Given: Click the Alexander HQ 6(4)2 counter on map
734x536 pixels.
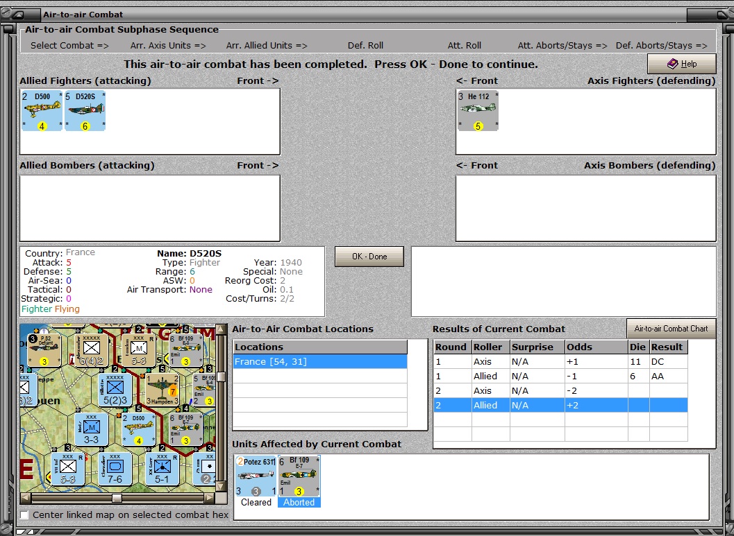Looking at the screenshot, I should click(91, 349).
